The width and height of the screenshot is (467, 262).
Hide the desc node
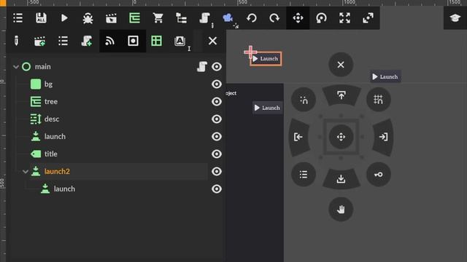tap(217, 119)
